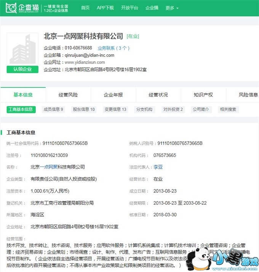Click the highlighted 一点网聚 name link
Viewport: 259px width, 272px height.
point(49,167)
